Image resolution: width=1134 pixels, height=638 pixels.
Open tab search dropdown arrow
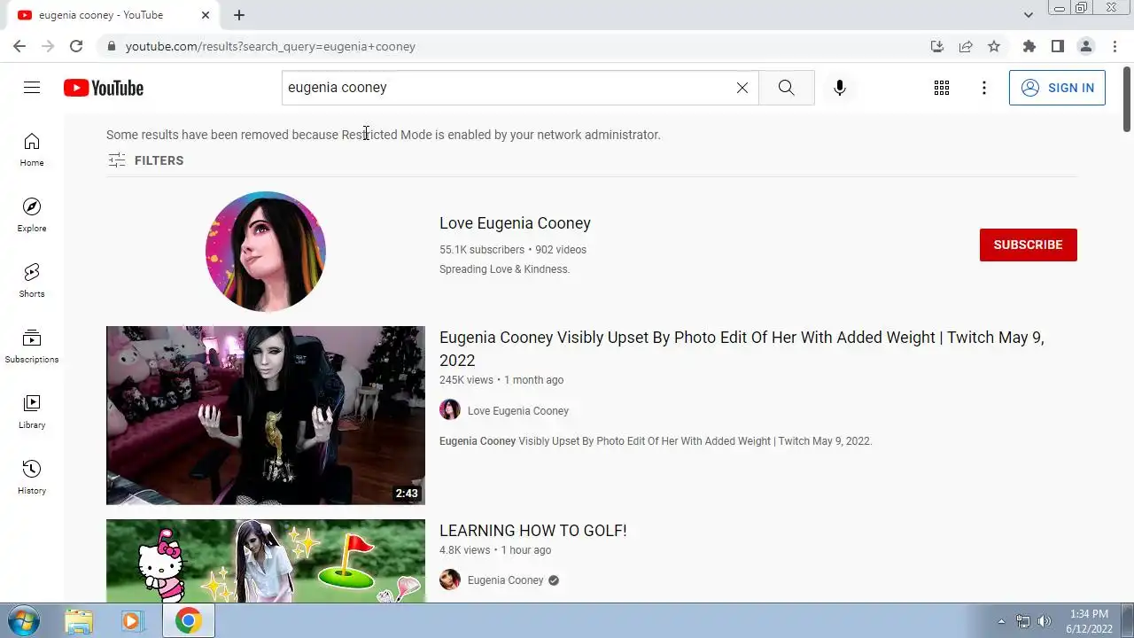coord(1029,15)
